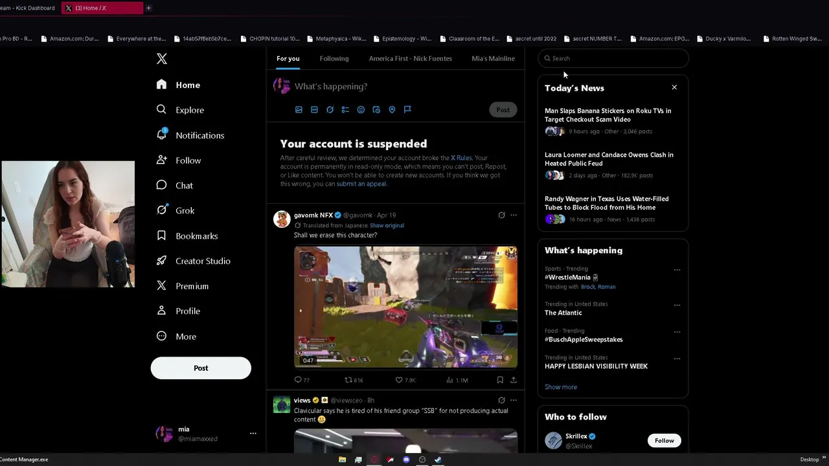This screenshot has width=829, height=466.
Task: Reply to gavomk post (77 comments)
Action: (x=302, y=381)
